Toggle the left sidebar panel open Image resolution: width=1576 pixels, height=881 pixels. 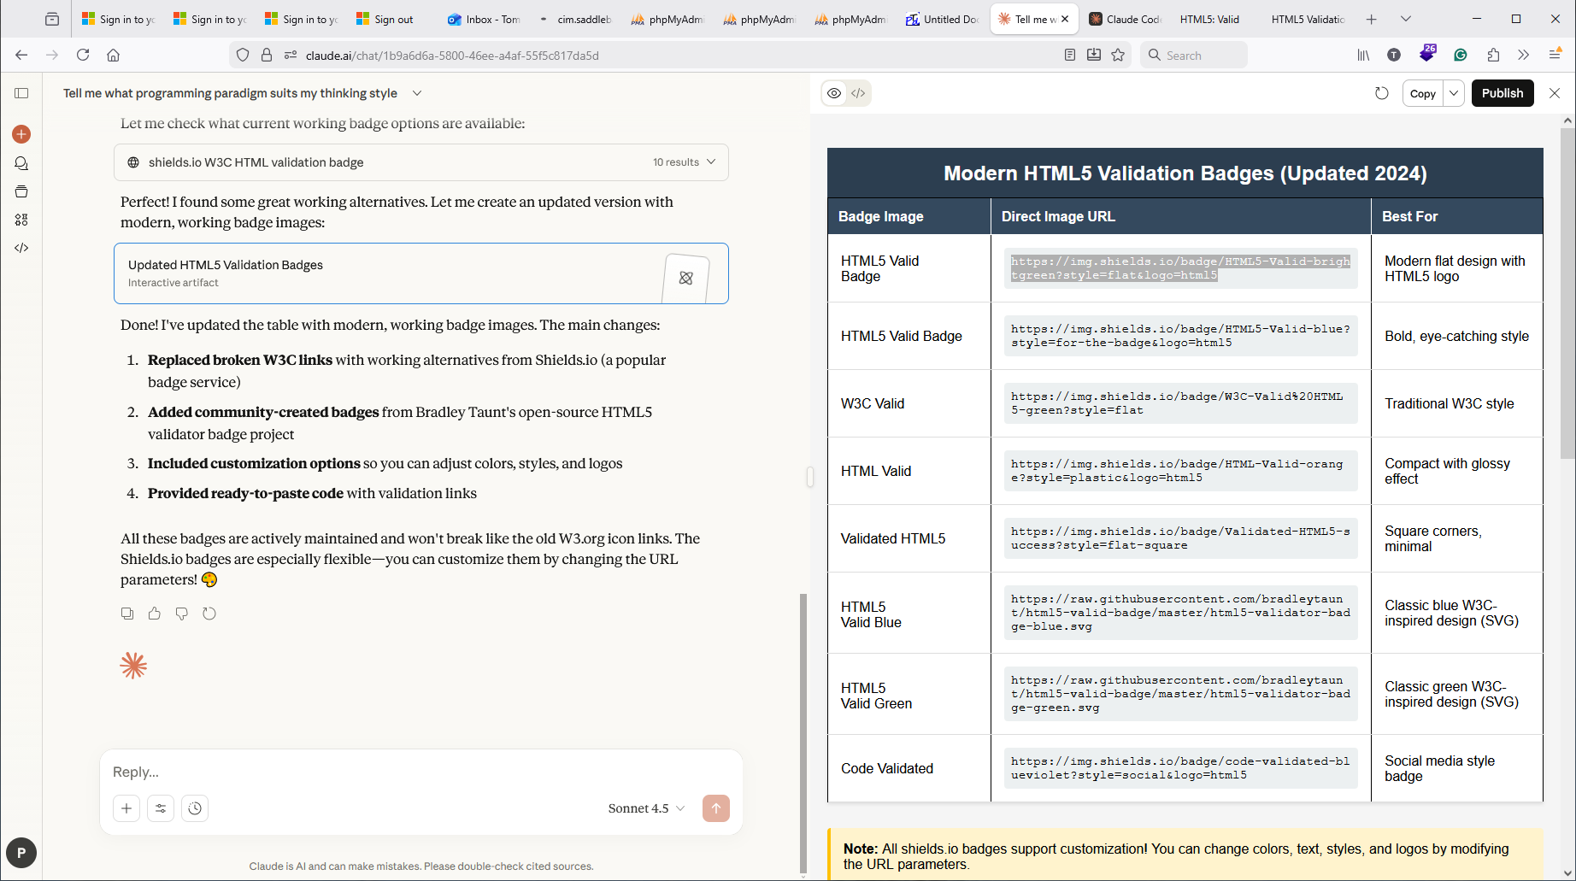[x=21, y=93]
